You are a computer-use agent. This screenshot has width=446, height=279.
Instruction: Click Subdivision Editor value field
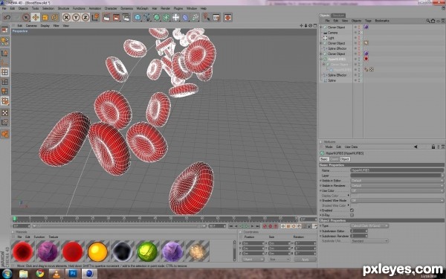359,231
